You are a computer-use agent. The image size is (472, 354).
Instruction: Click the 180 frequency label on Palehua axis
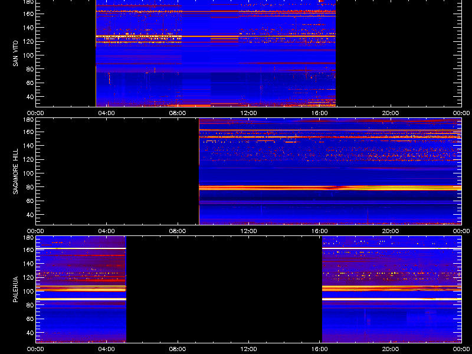28,238
